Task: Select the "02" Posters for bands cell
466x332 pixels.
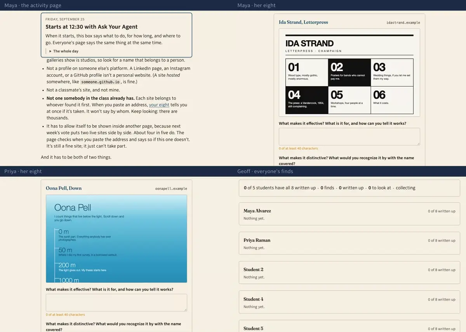Action: point(349,72)
